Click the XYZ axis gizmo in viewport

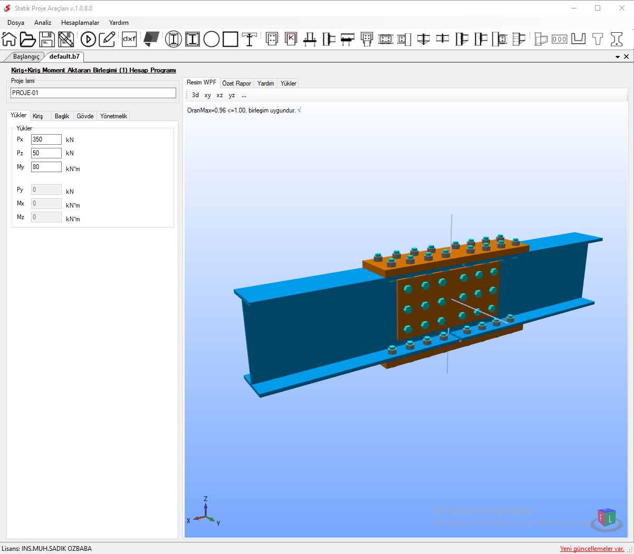tap(204, 511)
